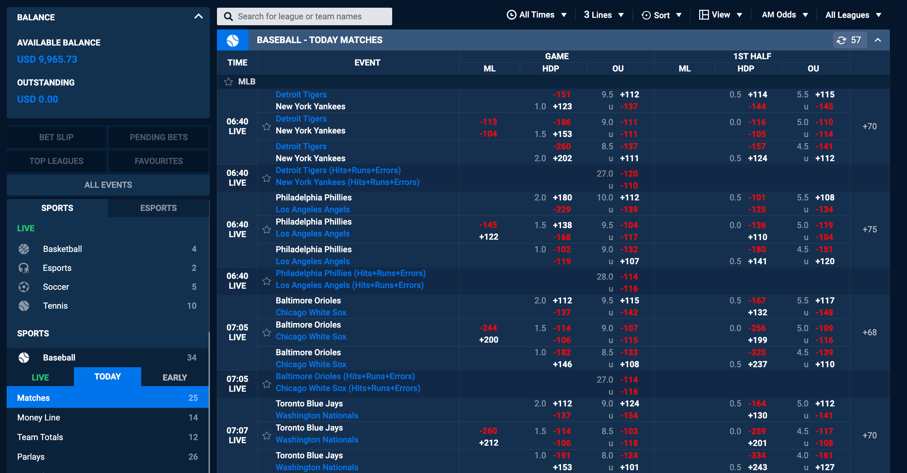
Task: Star Baltimore Orioles vs Chicago White Sox match
Action: 267,333
